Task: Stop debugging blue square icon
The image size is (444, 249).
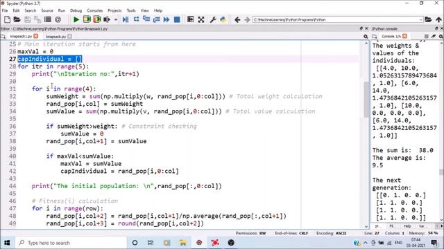Action: 177,19
